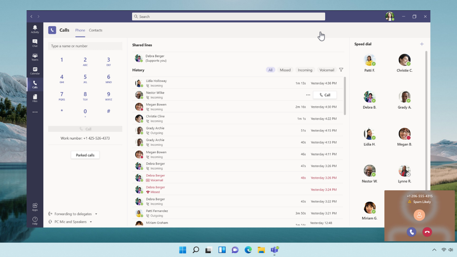Viewport: 457px width, 257px height.
Task: Select Debra Berger shared line
Action: click(238, 58)
